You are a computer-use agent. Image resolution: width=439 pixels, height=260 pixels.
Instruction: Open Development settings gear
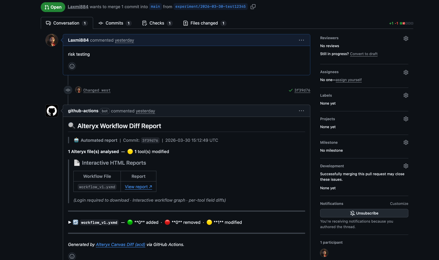(x=406, y=166)
